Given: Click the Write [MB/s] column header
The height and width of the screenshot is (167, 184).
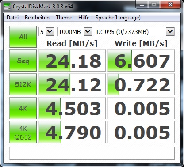Looking at the screenshot, I should (x=141, y=44).
